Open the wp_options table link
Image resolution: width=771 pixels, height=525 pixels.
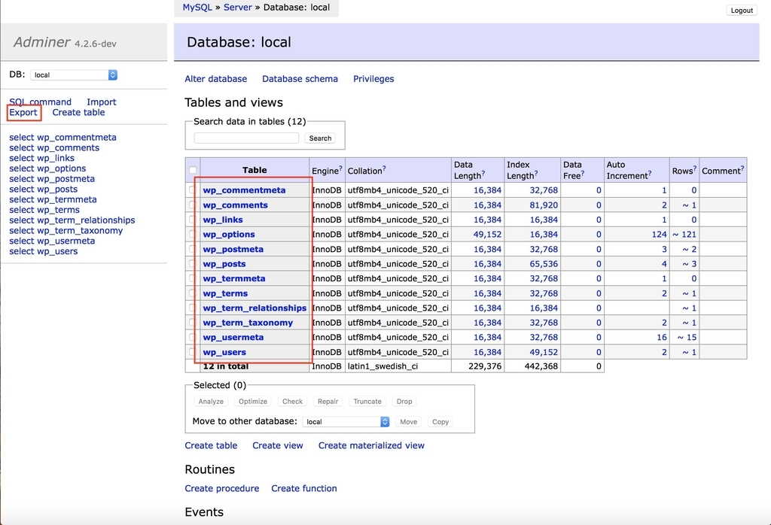229,234
